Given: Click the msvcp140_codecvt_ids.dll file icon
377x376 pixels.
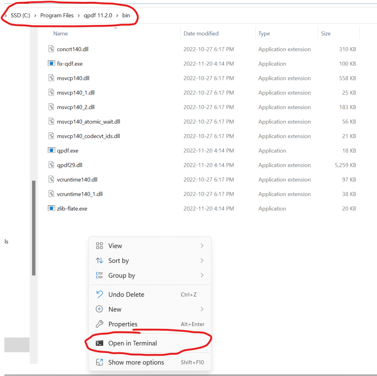Looking at the screenshot, I should pyautogui.click(x=51, y=136).
